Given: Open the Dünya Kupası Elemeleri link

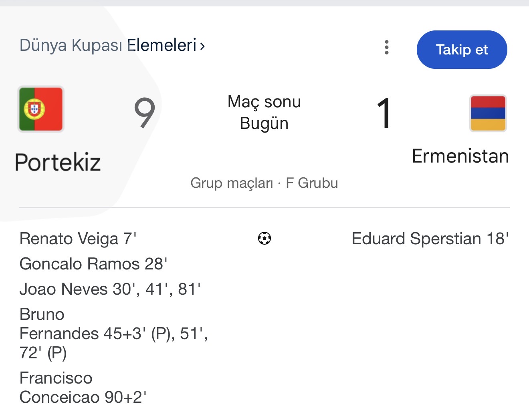Looking at the screenshot, I should click(x=108, y=45).
